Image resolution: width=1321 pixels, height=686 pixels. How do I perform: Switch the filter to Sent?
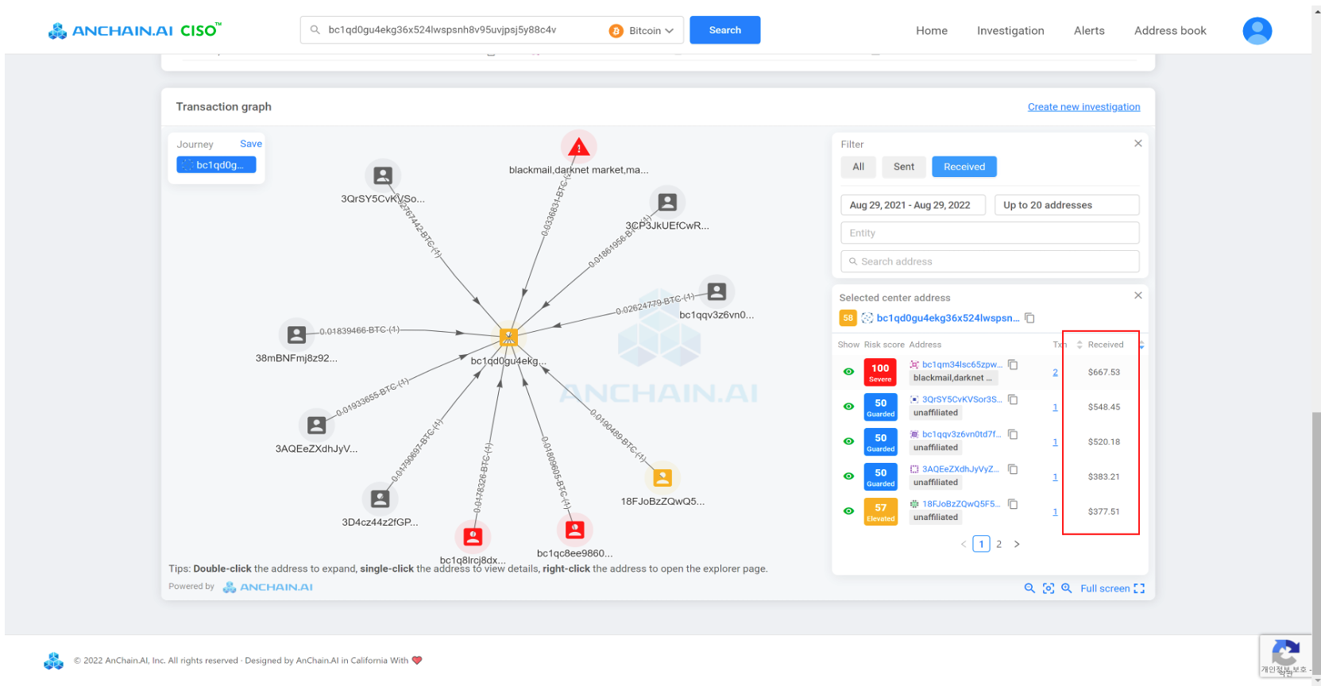tap(904, 167)
